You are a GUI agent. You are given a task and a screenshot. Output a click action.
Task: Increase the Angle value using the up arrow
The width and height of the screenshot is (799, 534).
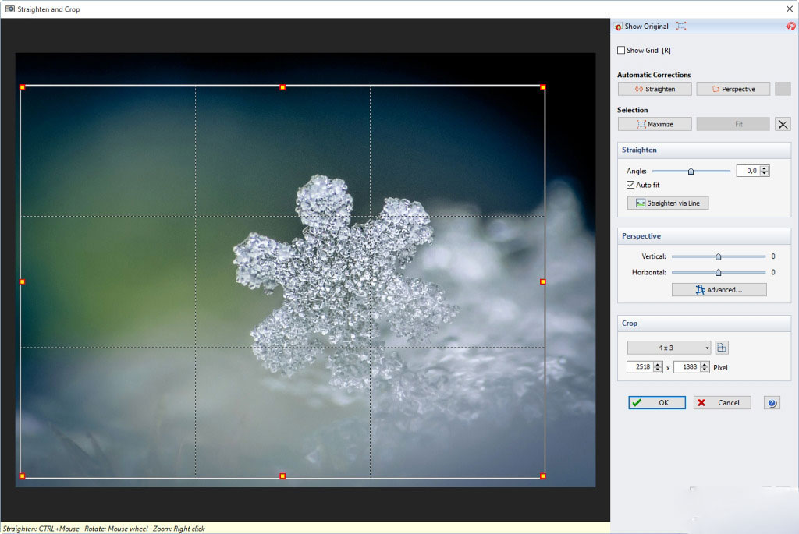765,168
